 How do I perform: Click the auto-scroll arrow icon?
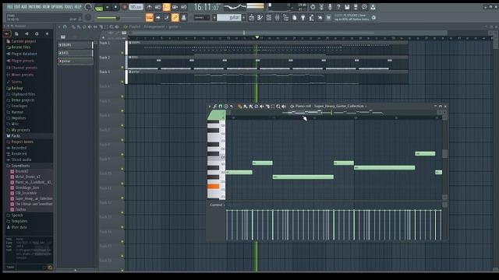157,17
